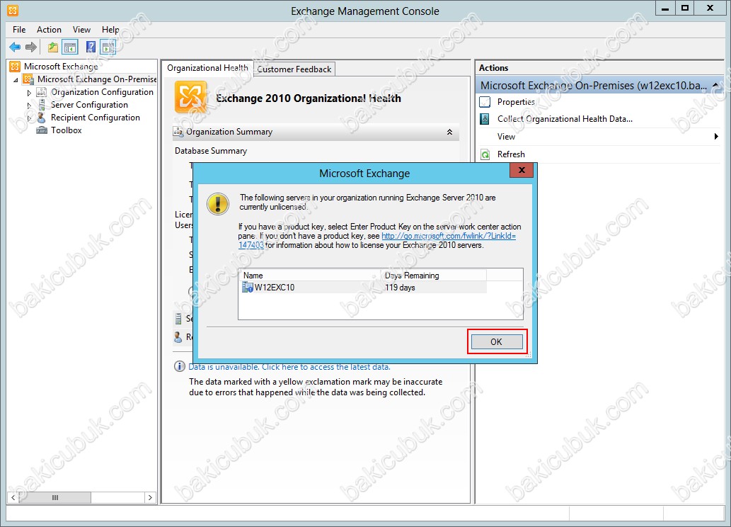Expand the Server Configuration node

tap(30, 106)
